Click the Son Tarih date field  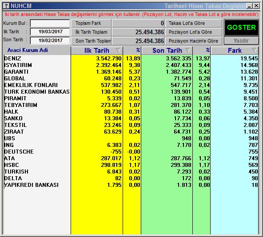(x=50, y=40)
